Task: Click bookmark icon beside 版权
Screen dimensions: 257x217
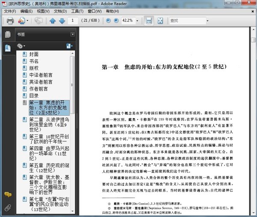Action: pos(25,68)
